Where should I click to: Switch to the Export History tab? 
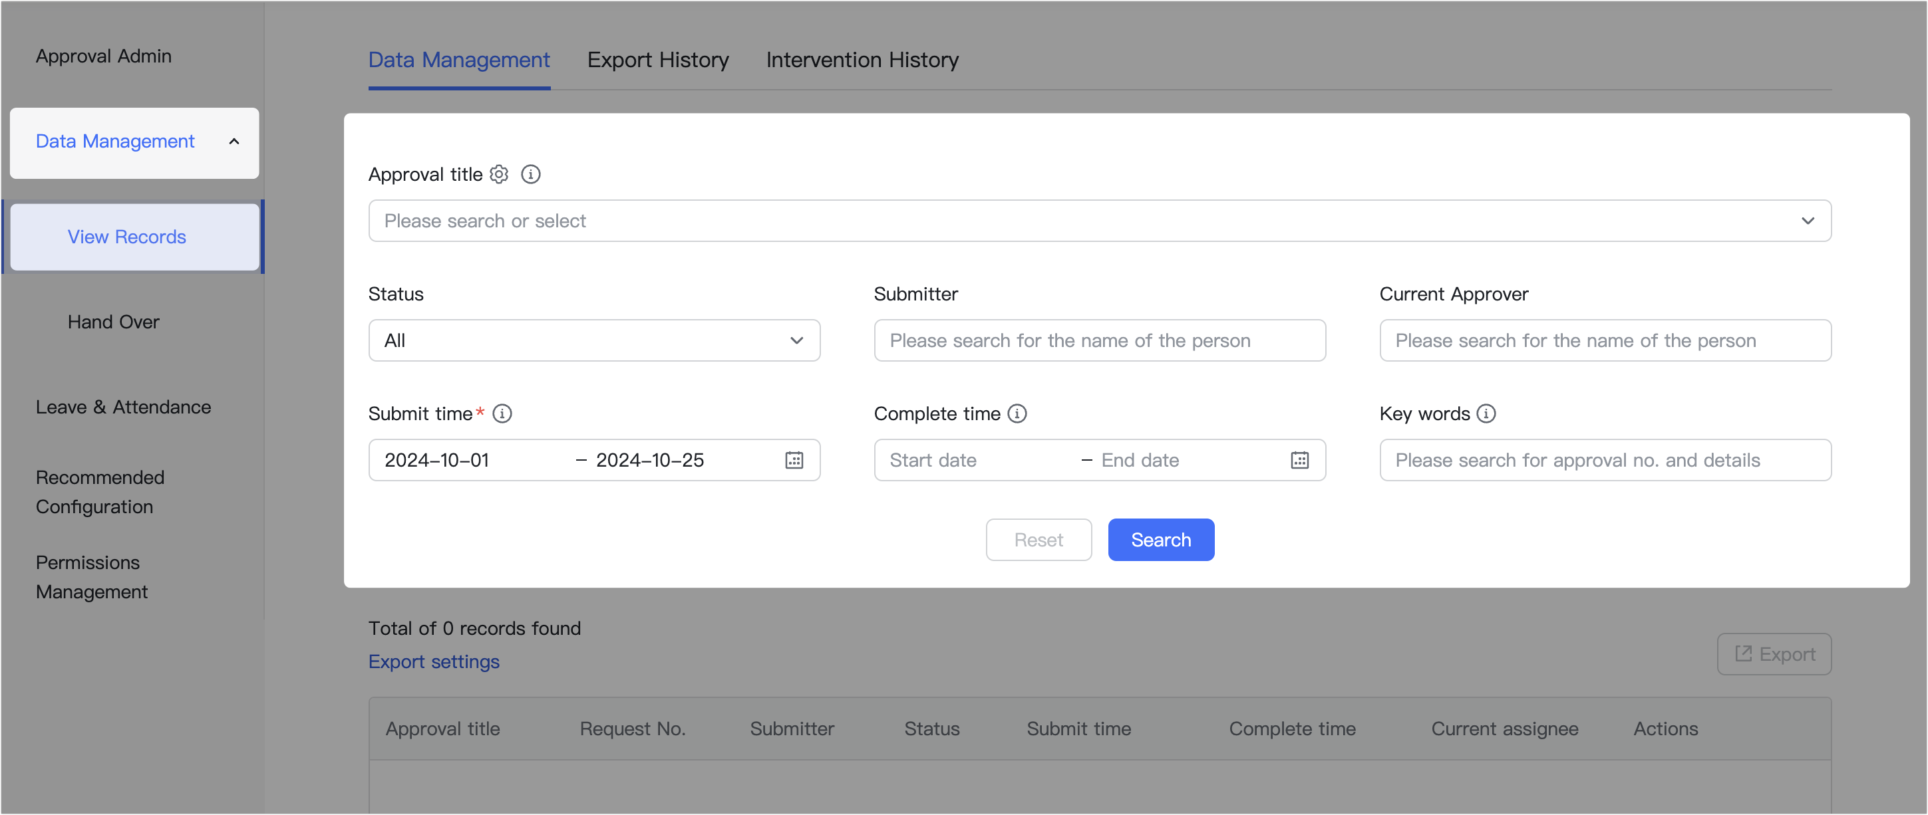[658, 60]
